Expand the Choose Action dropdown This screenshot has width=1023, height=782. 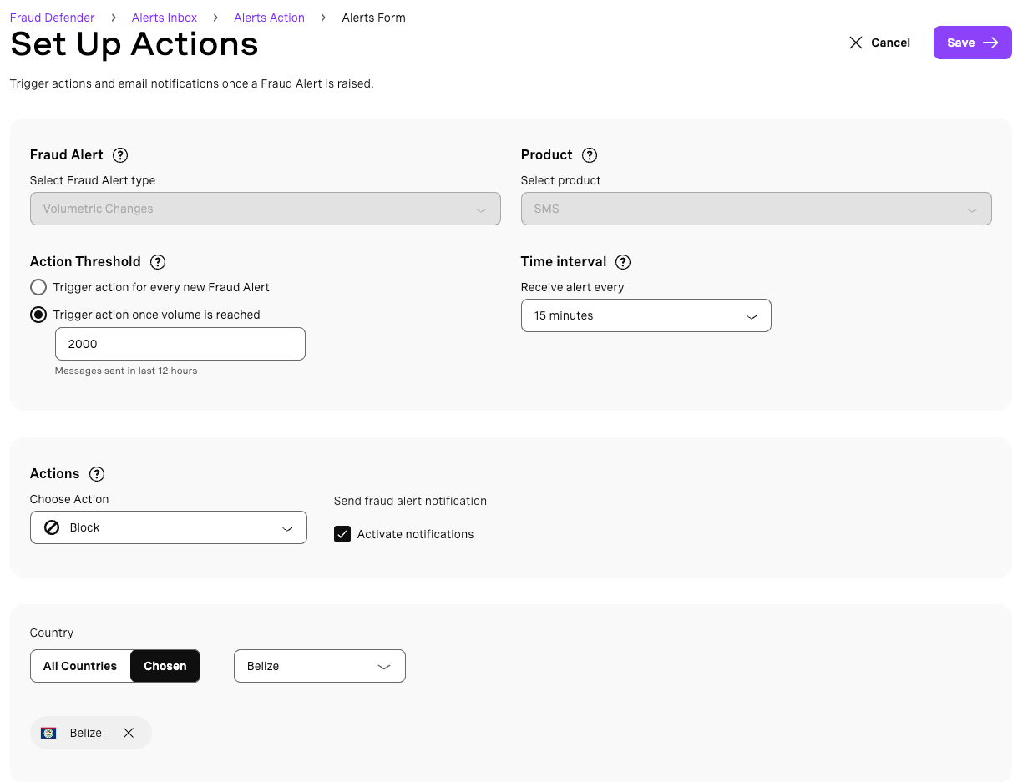tap(168, 527)
